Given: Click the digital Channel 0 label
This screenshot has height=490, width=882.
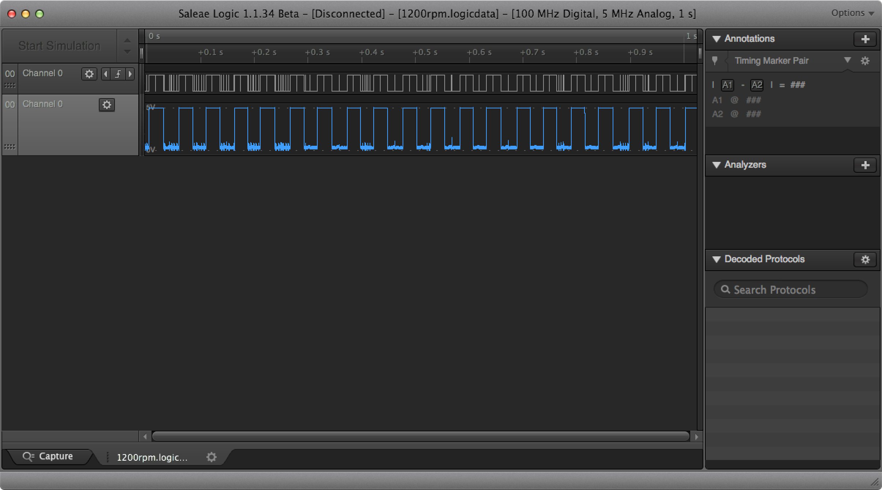Looking at the screenshot, I should tap(42, 73).
